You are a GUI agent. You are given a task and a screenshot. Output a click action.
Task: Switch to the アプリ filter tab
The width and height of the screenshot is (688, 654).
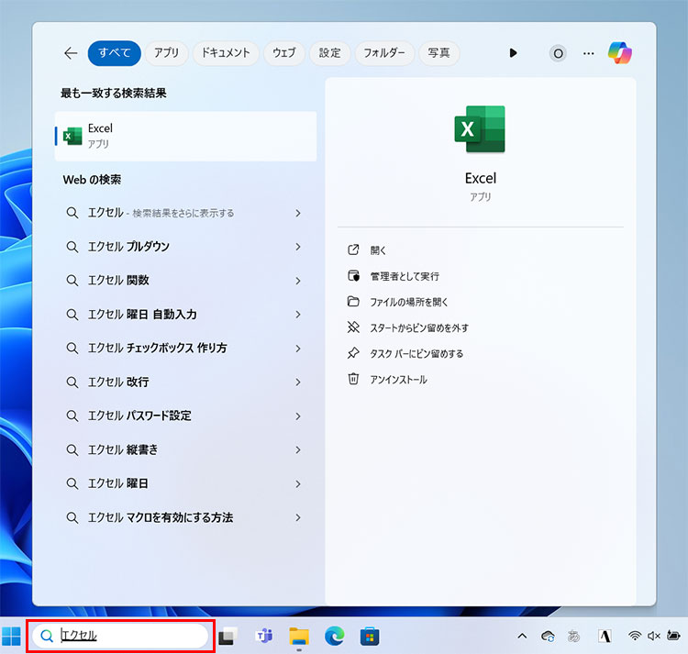[166, 53]
